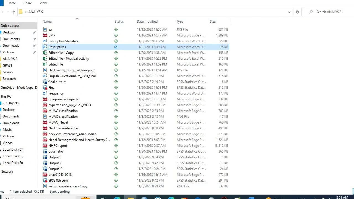Expand the breadcrumb chevron before ANALYSIS
The width and height of the screenshot is (354, 199).
(25, 12)
